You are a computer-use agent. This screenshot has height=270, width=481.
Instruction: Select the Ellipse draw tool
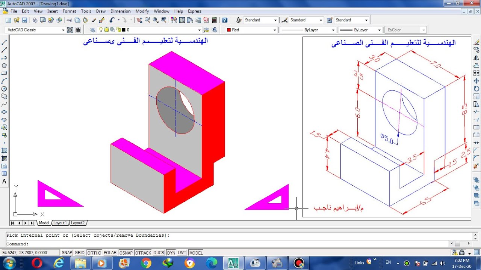pyautogui.click(x=5, y=112)
